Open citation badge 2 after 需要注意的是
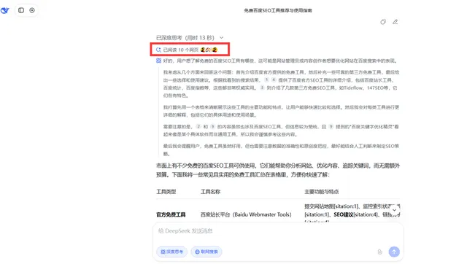 tap(198, 126)
